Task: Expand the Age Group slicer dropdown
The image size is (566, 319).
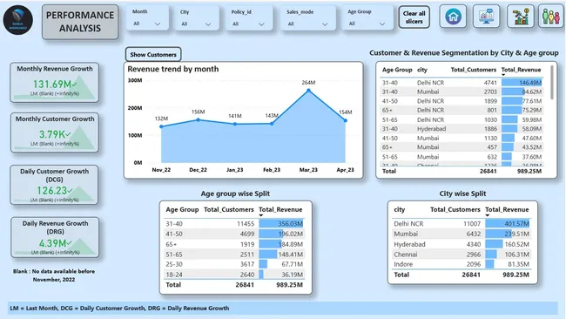Action: (x=382, y=24)
